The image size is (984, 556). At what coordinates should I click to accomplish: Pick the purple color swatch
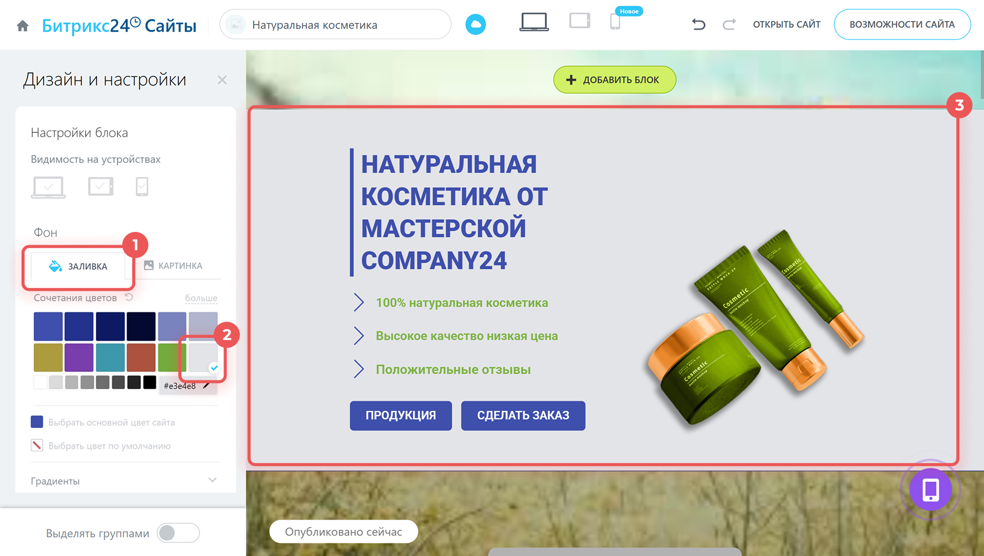click(79, 357)
